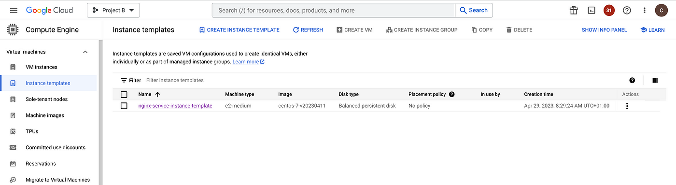The height and width of the screenshot is (185, 676).
Task: Click the Reservations calendar icon
Action: [x=13, y=164]
